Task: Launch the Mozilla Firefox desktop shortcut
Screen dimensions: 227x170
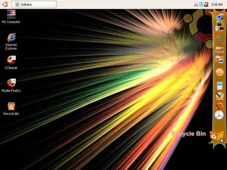Action: [x=11, y=86]
